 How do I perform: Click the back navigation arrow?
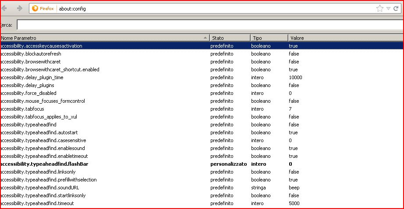pos(4,8)
